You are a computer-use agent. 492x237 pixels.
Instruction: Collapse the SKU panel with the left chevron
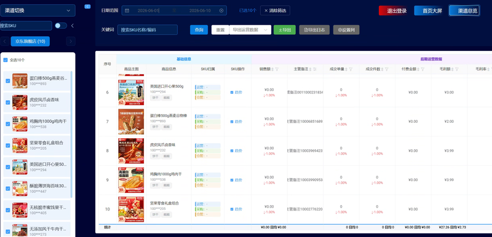73,26
